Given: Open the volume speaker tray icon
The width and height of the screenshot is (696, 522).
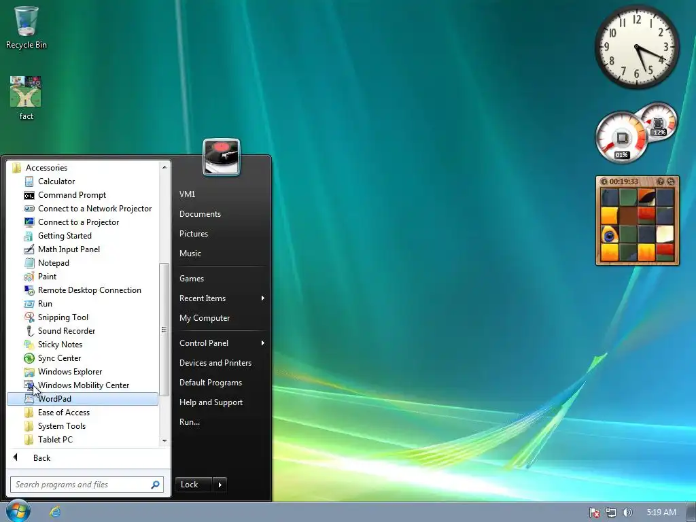Looking at the screenshot, I should [627, 512].
